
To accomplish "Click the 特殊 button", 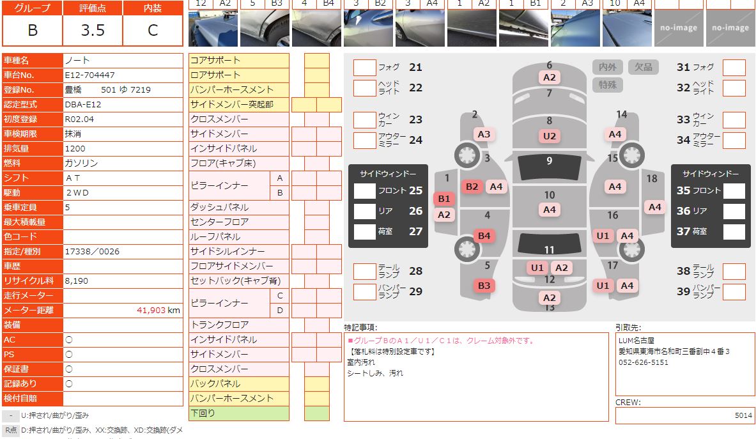I will click(x=607, y=84).
